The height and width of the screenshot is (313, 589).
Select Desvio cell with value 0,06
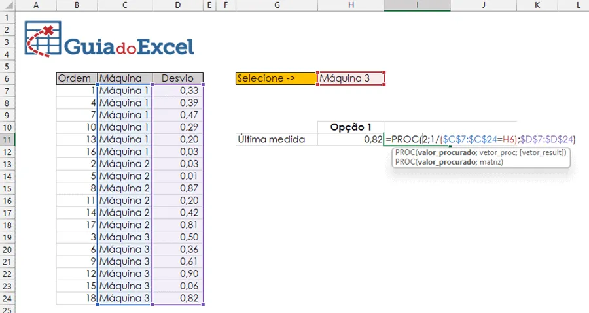coord(177,286)
